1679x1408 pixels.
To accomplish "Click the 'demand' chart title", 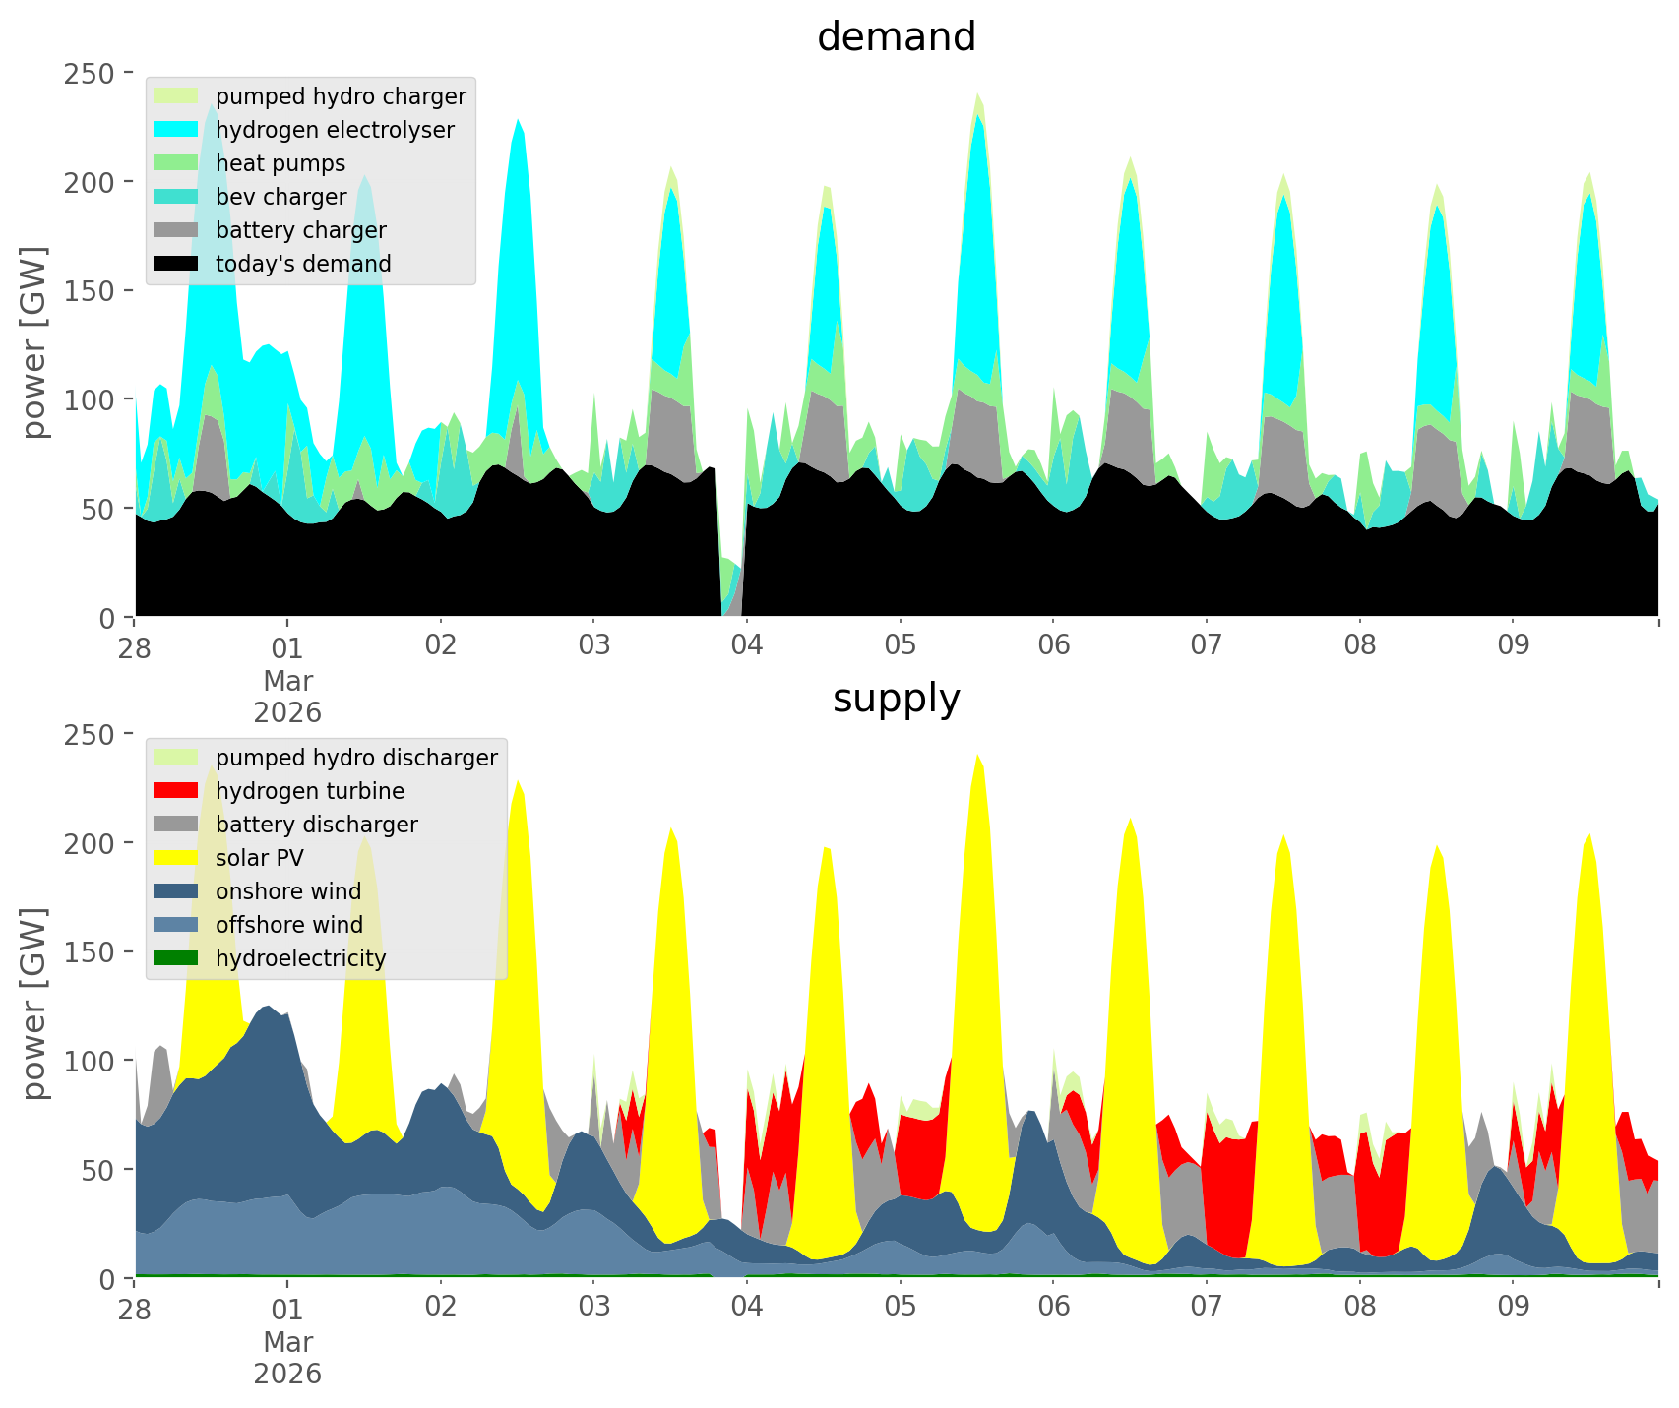I will point(896,37).
